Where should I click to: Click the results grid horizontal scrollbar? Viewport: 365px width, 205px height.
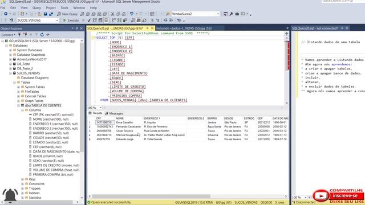(151, 196)
